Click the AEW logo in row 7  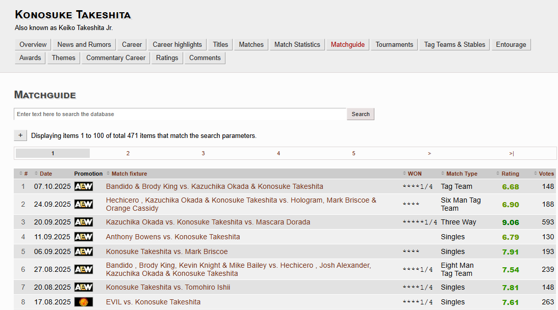(84, 287)
